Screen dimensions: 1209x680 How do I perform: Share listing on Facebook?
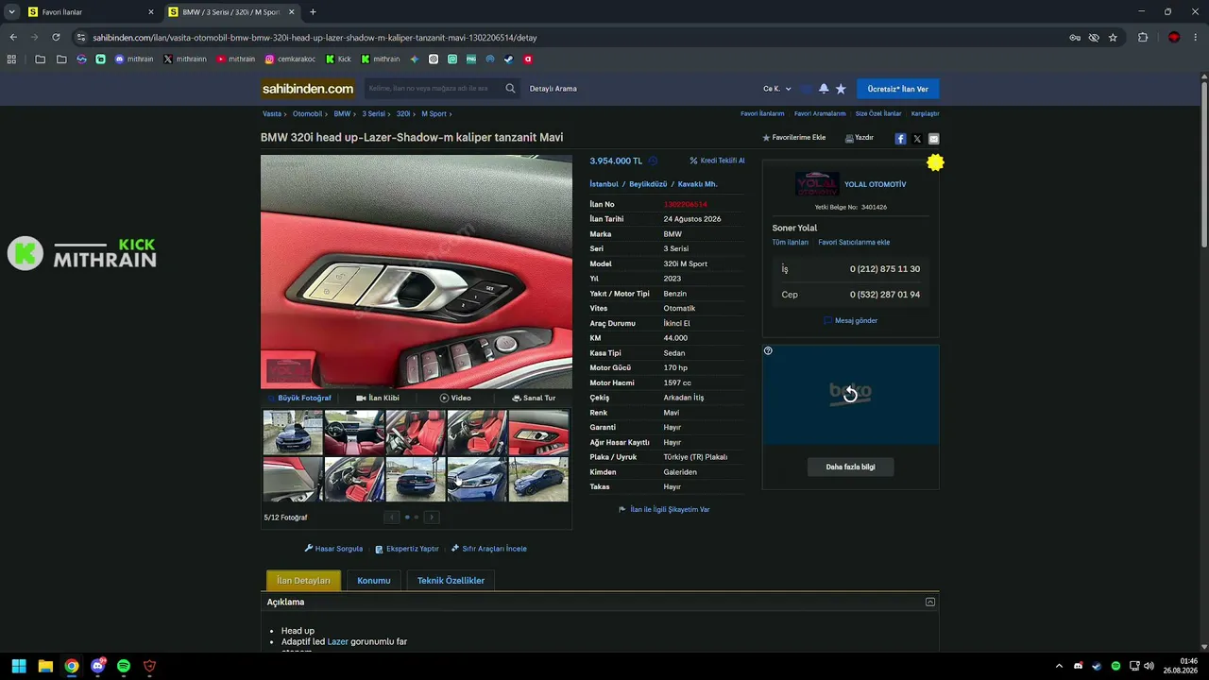[900, 139]
